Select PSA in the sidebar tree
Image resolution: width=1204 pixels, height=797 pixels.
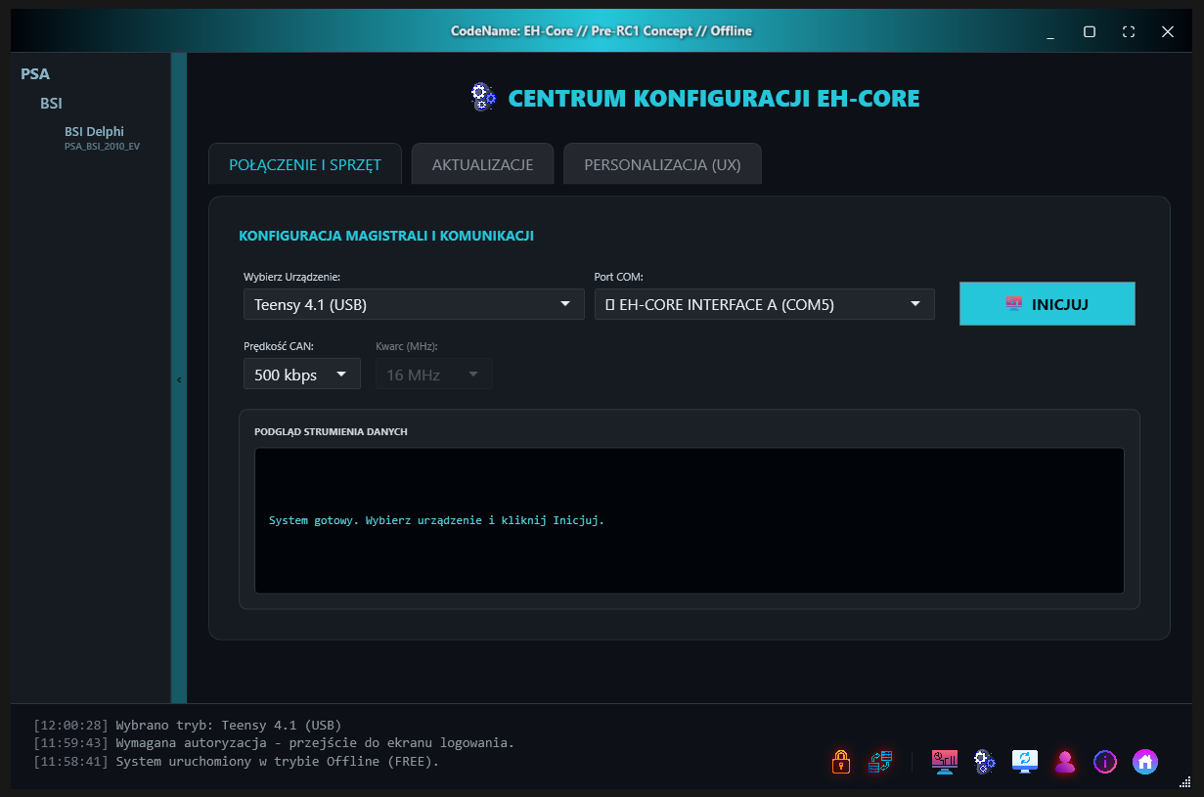(35, 73)
